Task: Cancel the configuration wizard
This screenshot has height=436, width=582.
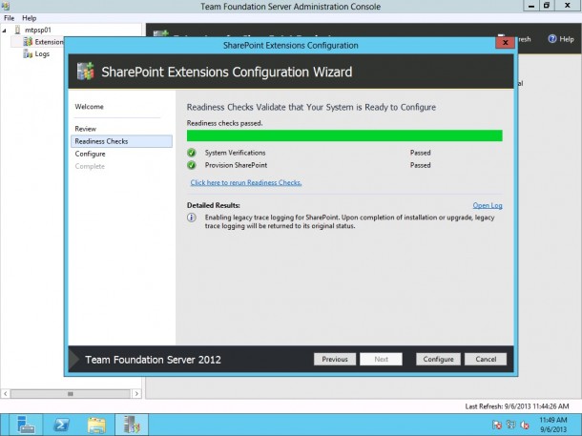Action: 486,359
